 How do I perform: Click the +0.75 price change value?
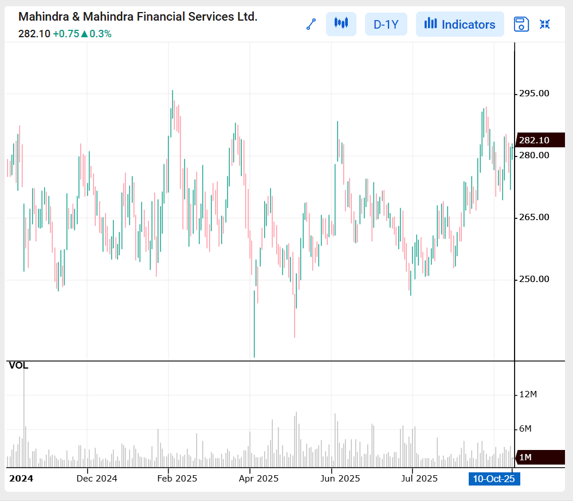[x=66, y=34]
